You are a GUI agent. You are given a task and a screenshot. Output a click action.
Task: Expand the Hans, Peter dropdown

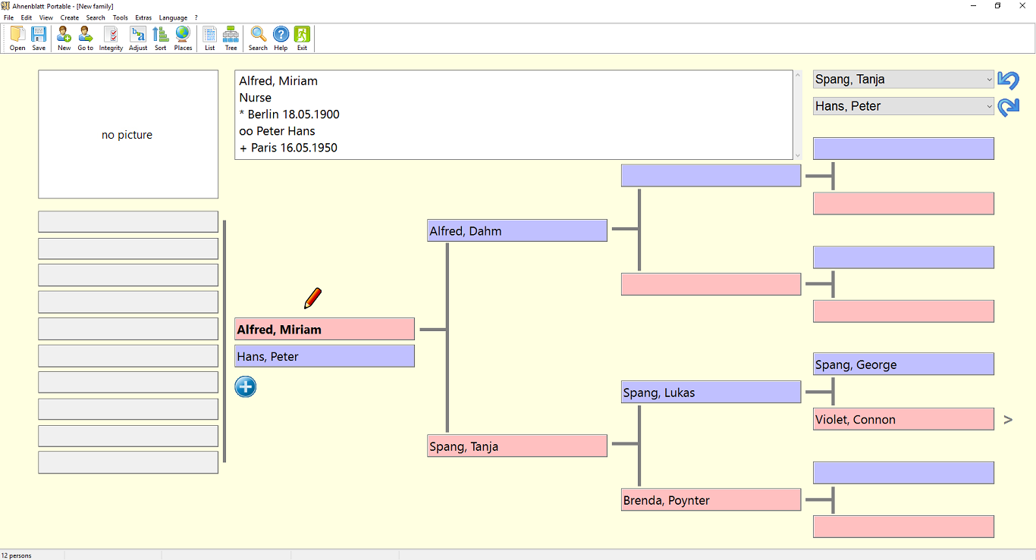click(x=989, y=107)
